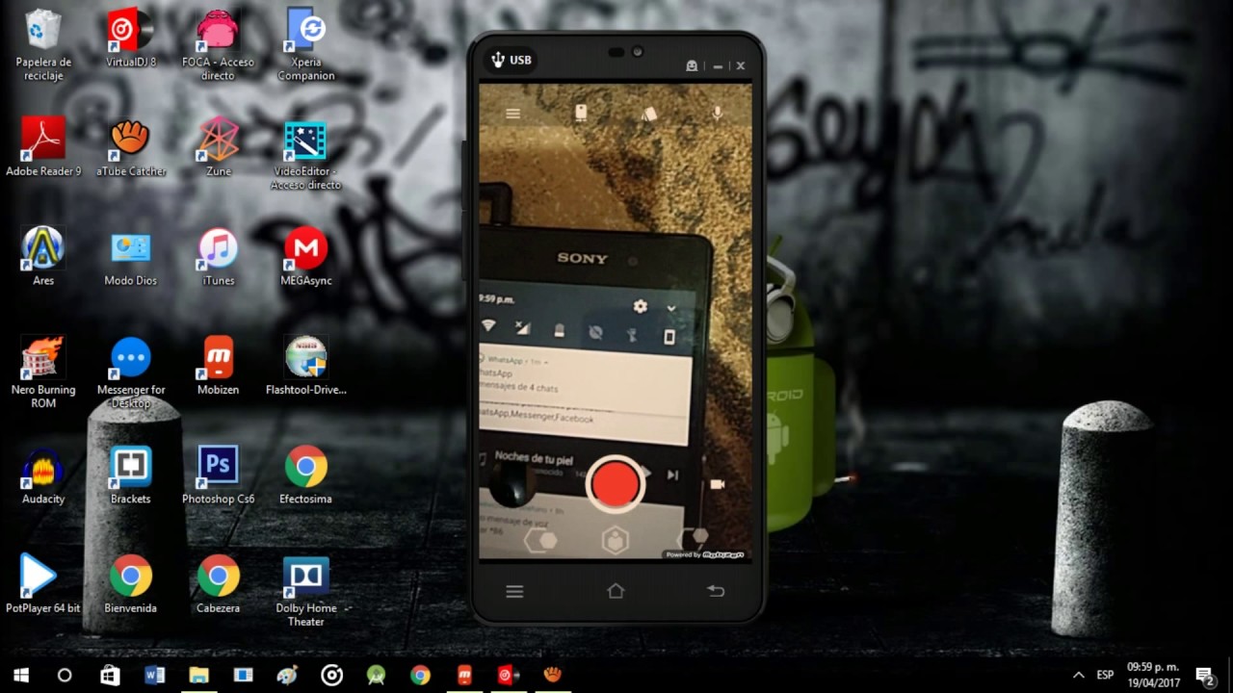The width and height of the screenshot is (1233, 693).
Task: Tap the left hexagon icon below record button
Action: point(540,540)
